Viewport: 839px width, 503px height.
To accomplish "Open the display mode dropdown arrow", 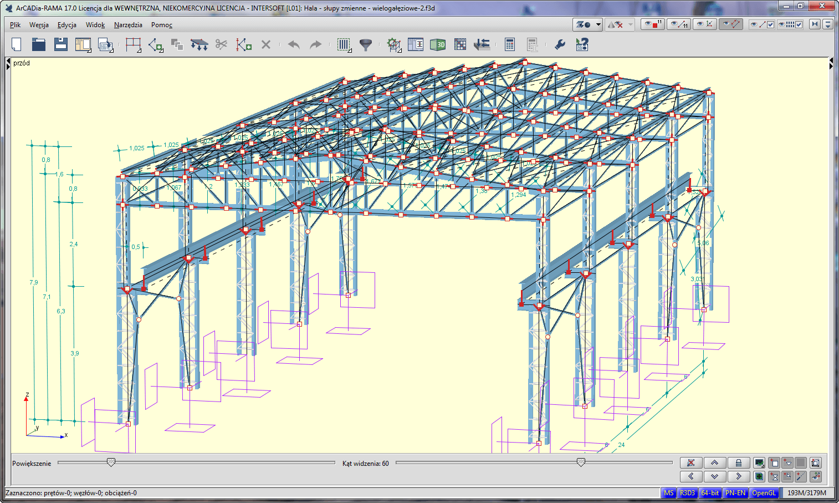I will coord(597,24).
